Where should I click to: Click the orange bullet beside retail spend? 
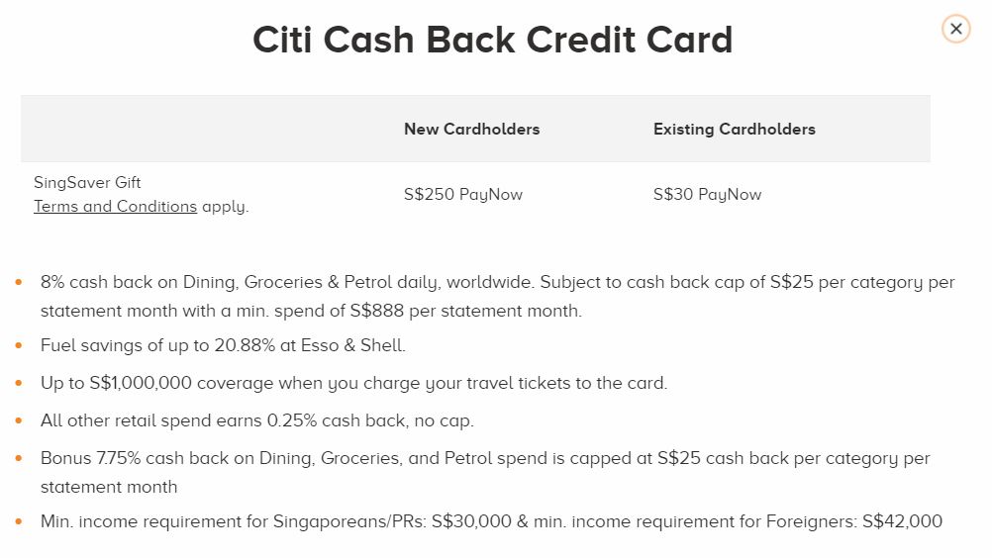click(19, 420)
